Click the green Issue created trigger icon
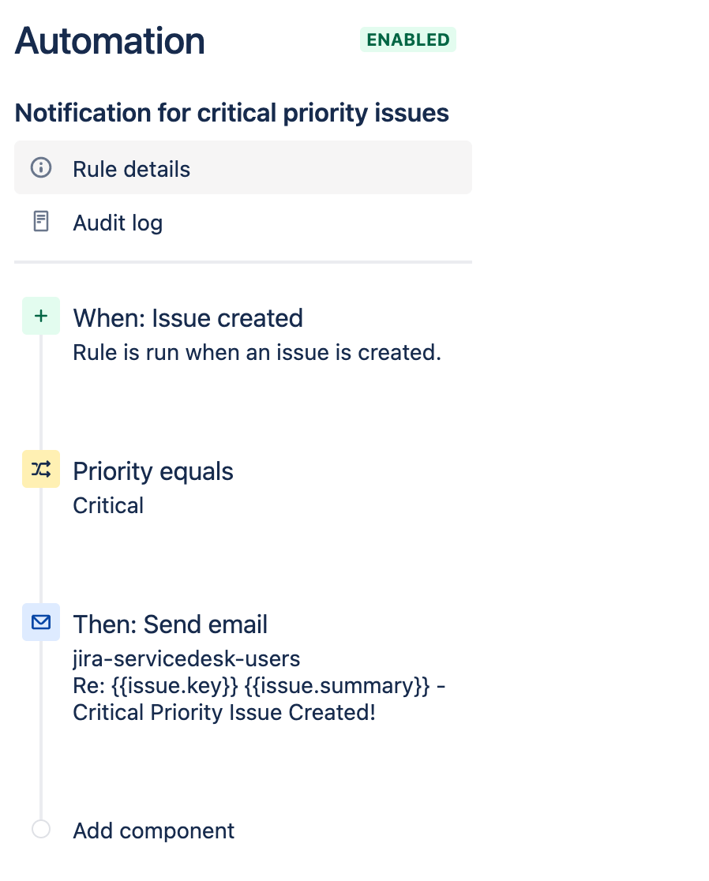 coord(40,315)
